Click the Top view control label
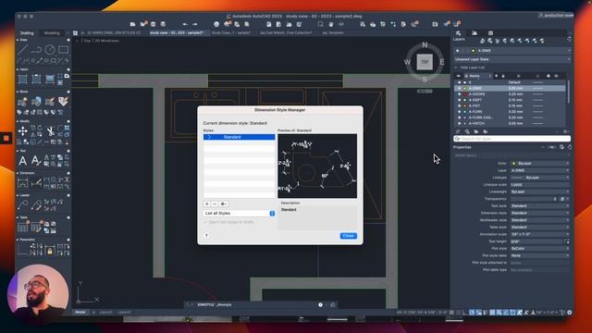592x333 pixels. point(87,41)
